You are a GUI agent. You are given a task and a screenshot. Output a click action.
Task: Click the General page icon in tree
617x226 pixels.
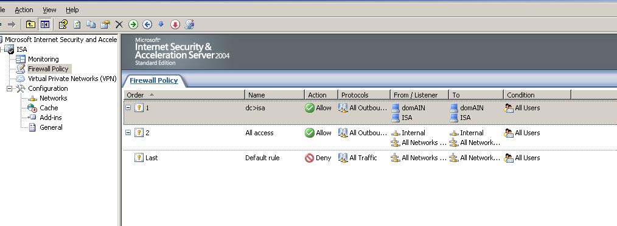(32, 127)
